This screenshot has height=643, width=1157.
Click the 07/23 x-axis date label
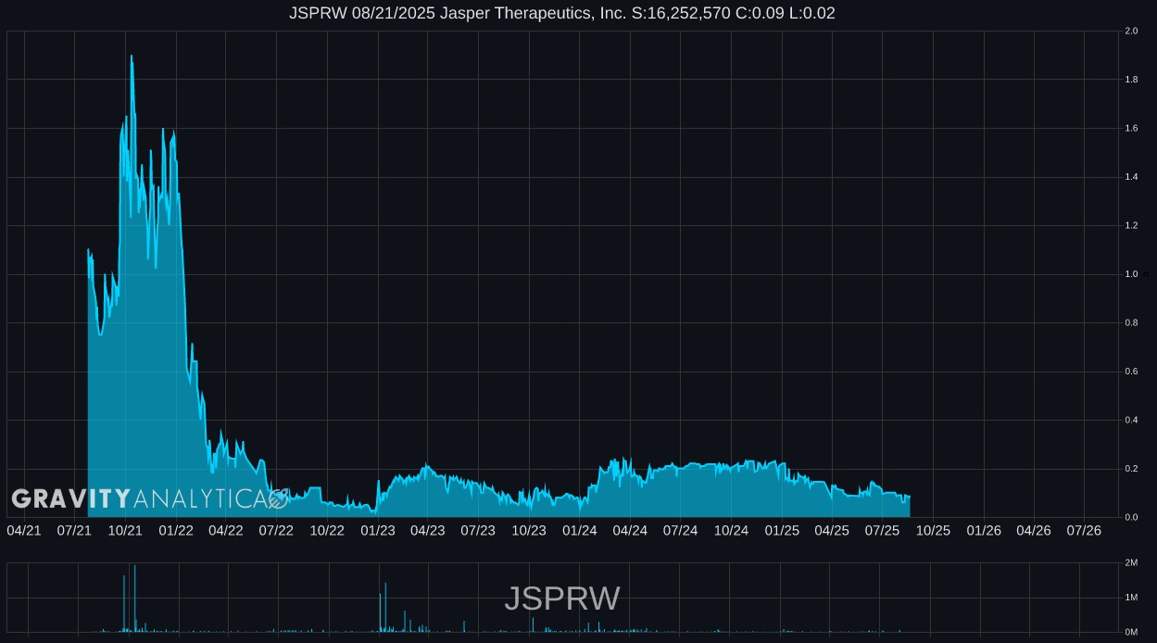(x=478, y=530)
